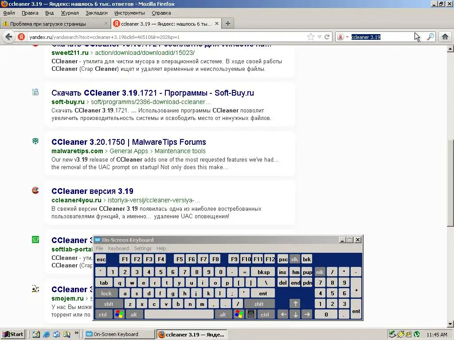The width and height of the screenshot is (454, 340).
Task: Toggle the right alt key
Action: [223, 315]
